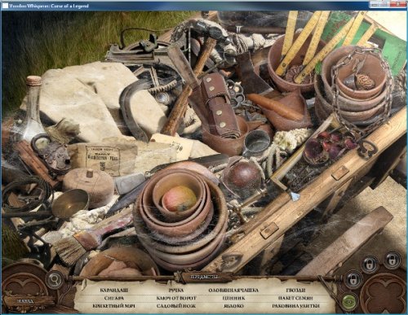Click ЦЕННИК in the item list

pyautogui.click(x=233, y=298)
